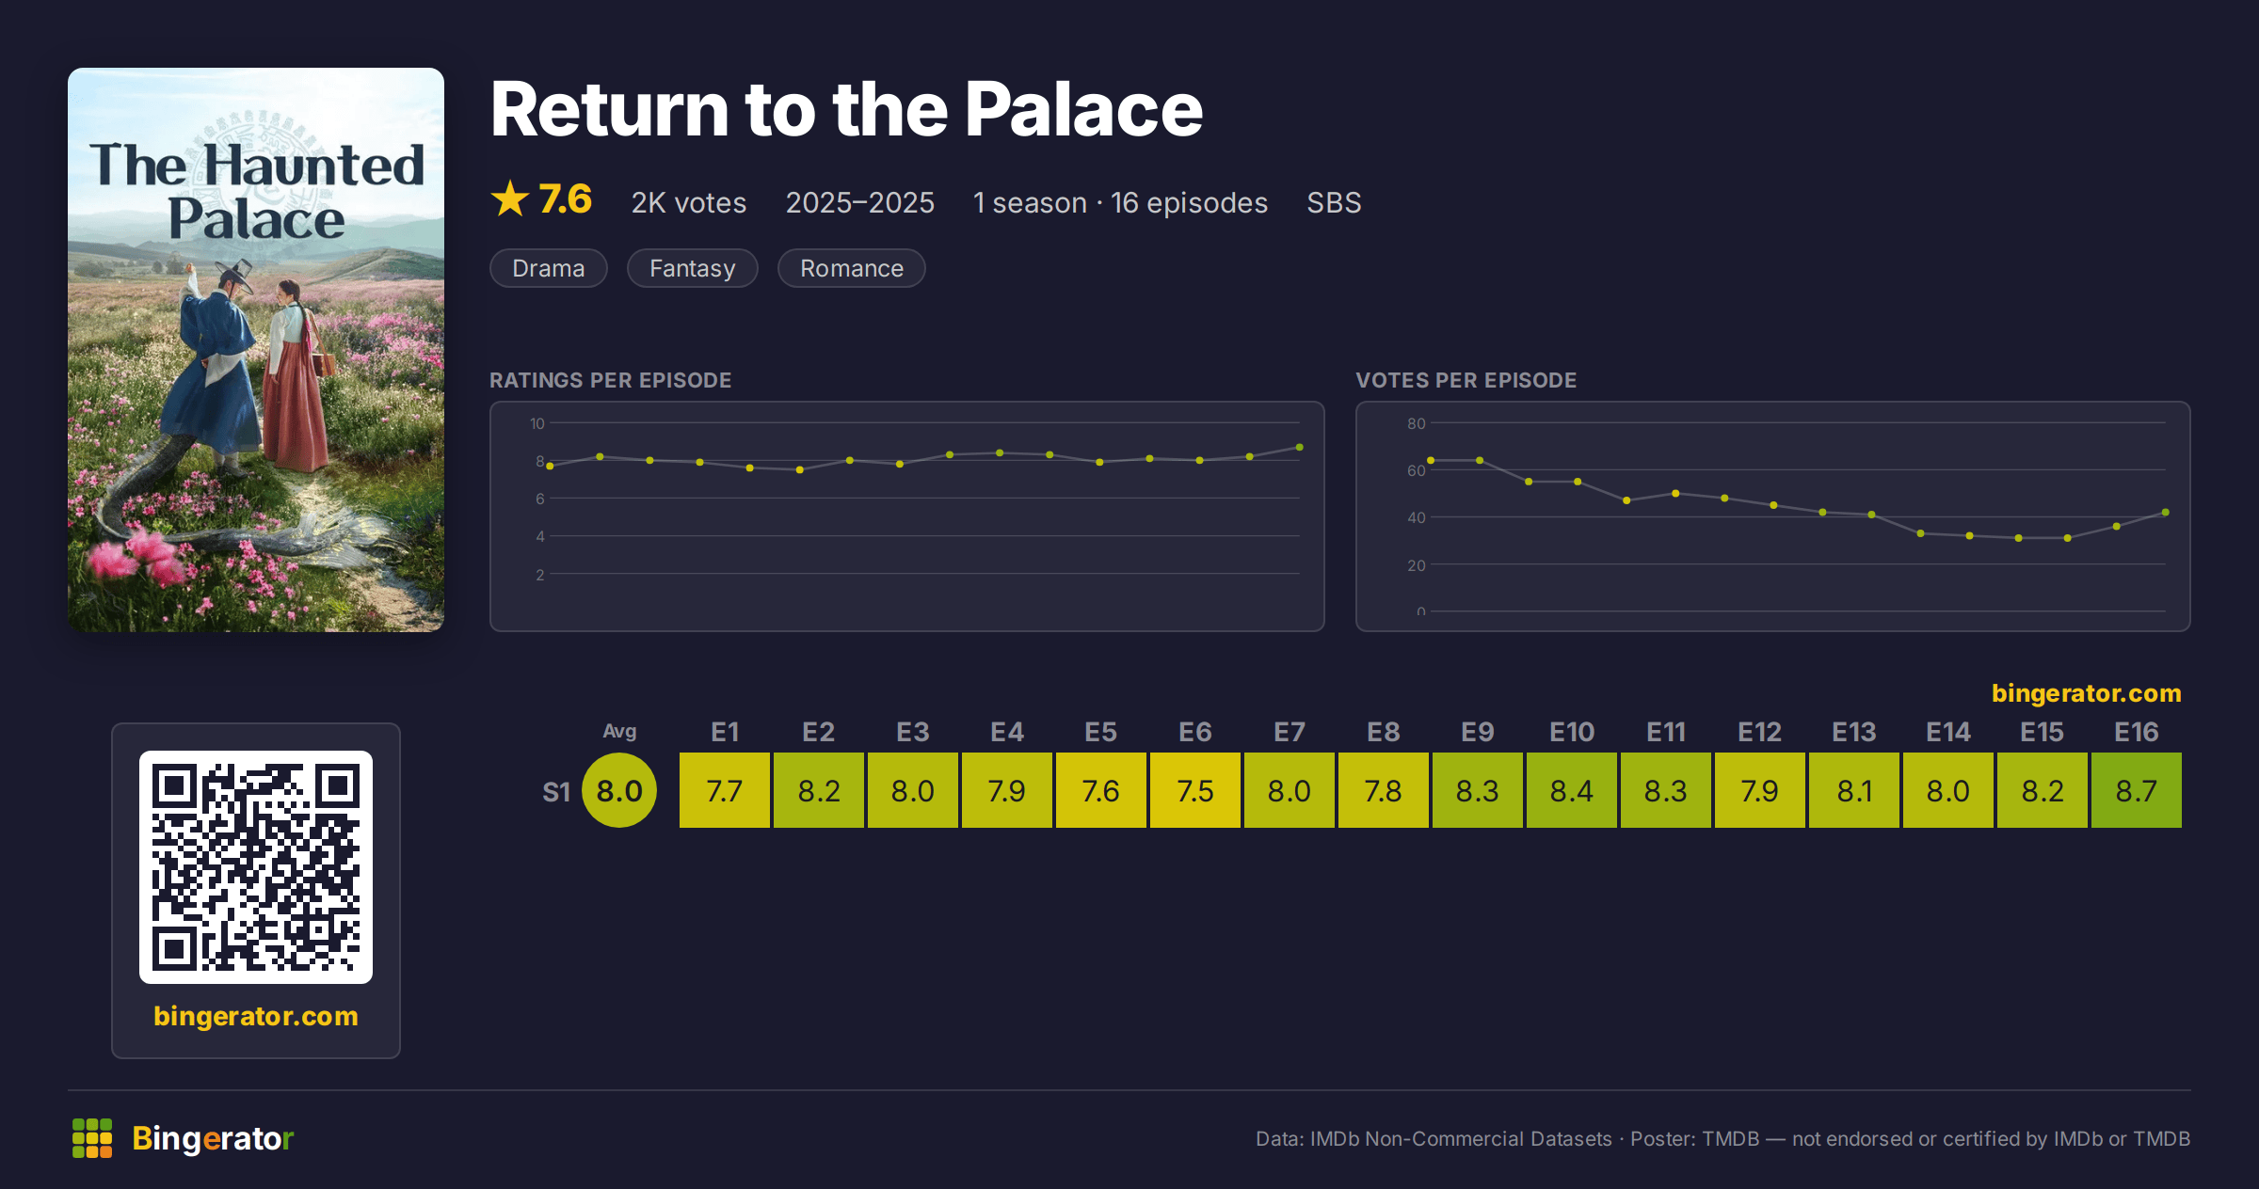Image resolution: width=2259 pixels, height=1189 pixels.
Task: Click the Bingerator brand name text
Action: coord(213,1138)
